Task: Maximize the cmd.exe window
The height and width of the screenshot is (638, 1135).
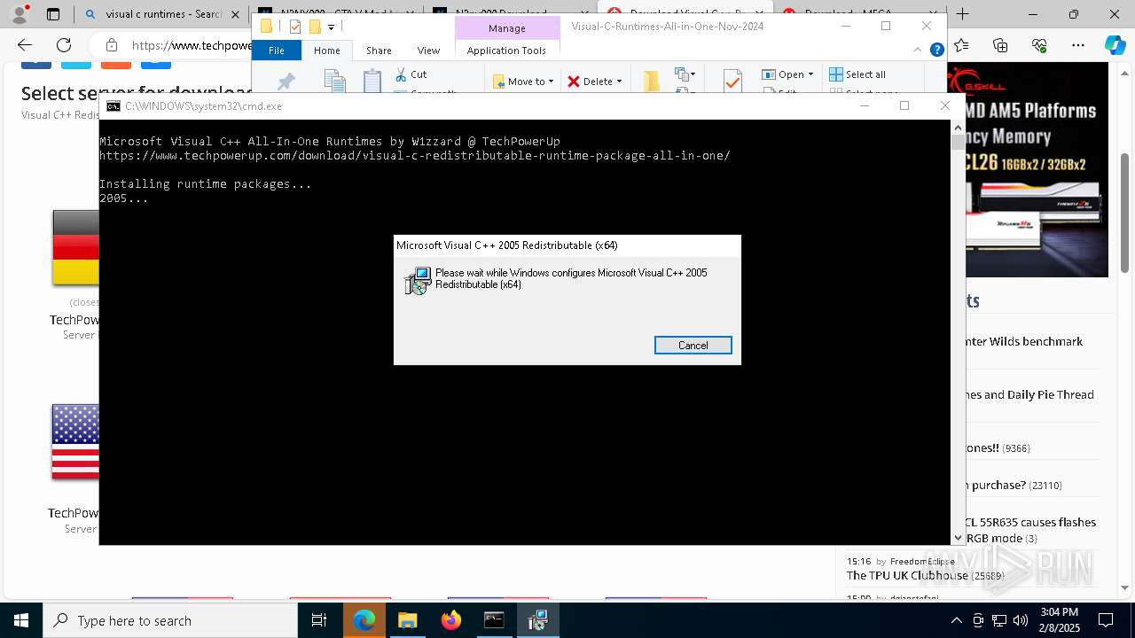Action: click(x=904, y=105)
